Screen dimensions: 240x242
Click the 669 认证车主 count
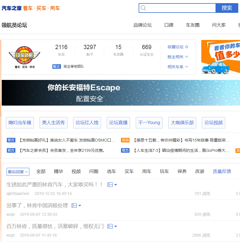(x=147, y=50)
